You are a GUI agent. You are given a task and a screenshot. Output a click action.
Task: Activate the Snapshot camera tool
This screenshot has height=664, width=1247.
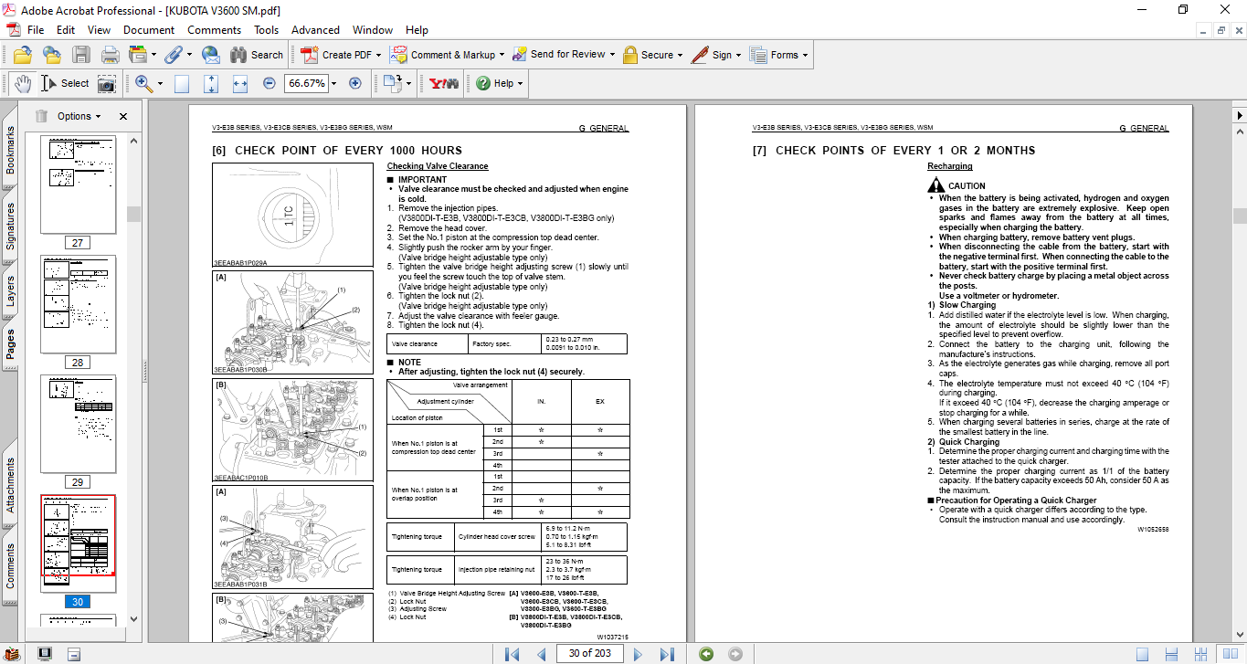(107, 83)
